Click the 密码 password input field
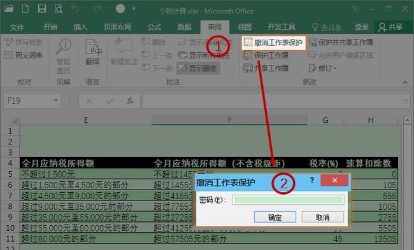This screenshot has width=414, height=250. pos(288,200)
